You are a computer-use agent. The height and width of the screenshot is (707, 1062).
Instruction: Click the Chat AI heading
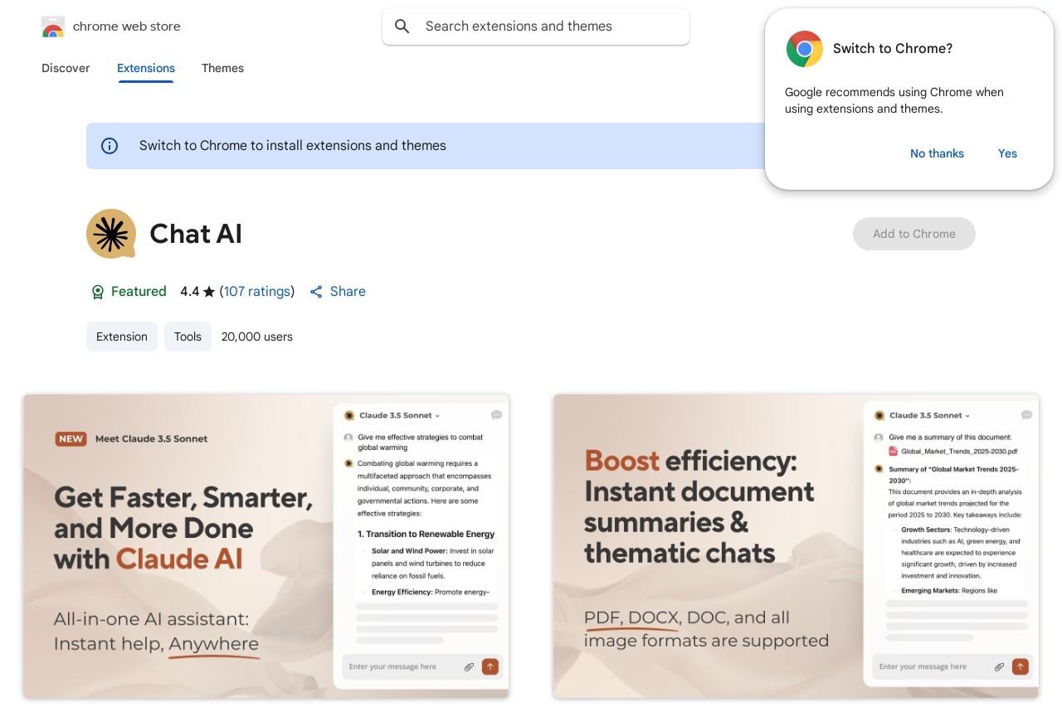196,234
